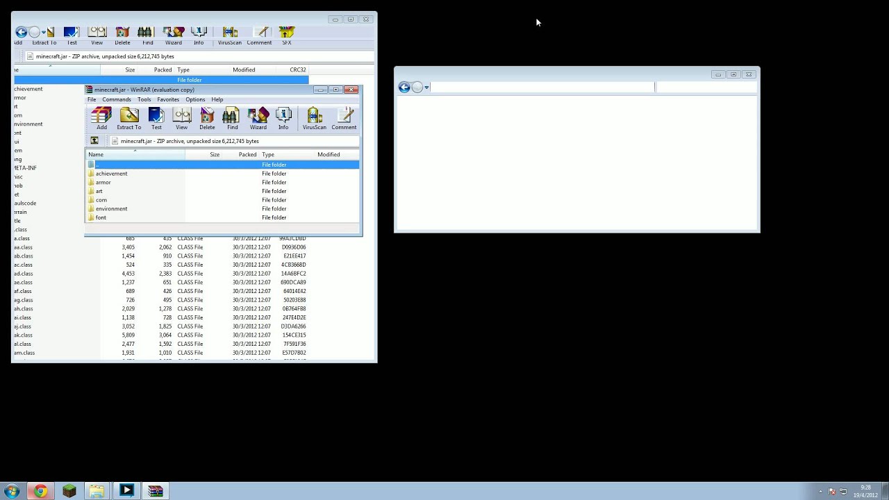Viewport: 889px width, 500px height.
Task: Open recent pages dropdown in Explorer window
Action: (426, 87)
